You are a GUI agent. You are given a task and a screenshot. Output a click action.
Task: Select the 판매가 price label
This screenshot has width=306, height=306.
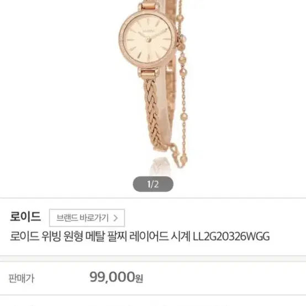(22, 278)
